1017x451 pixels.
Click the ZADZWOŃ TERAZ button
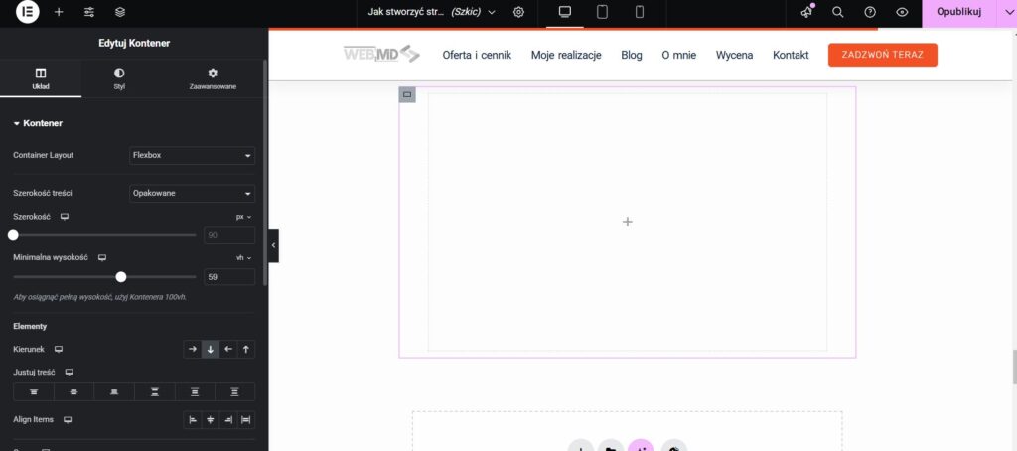pyautogui.click(x=882, y=55)
